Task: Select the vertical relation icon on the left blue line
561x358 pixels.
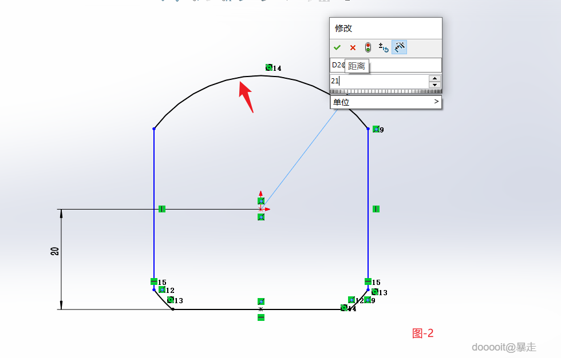Action: click(x=162, y=209)
